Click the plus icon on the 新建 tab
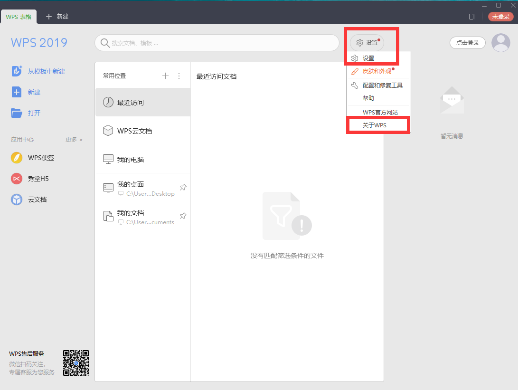This screenshot has height=390, width=518. click(x=49, y=17)
